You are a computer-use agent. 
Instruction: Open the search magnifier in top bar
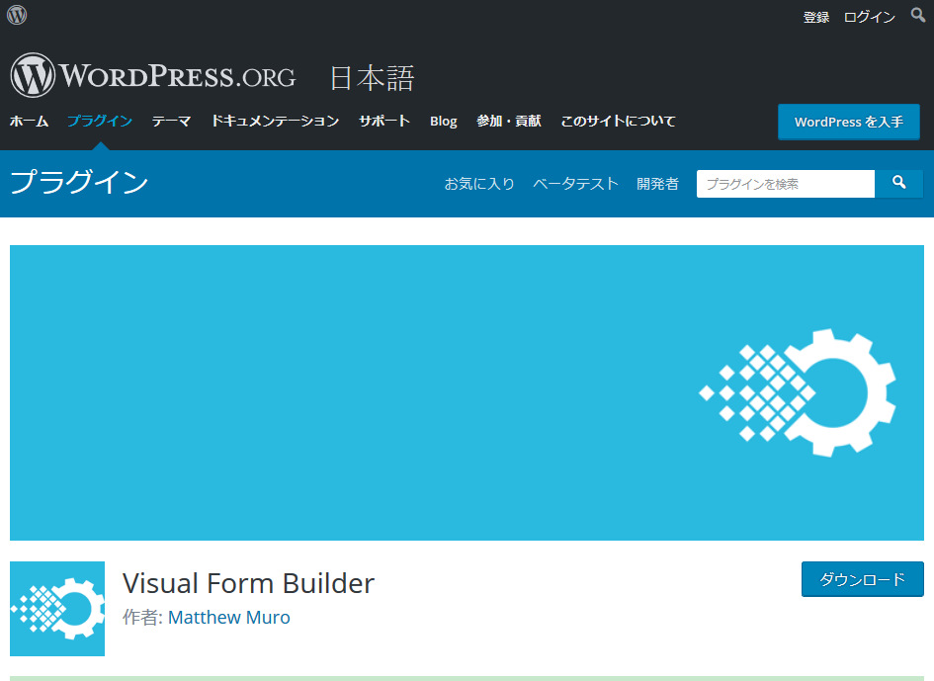tap(918, 15)
